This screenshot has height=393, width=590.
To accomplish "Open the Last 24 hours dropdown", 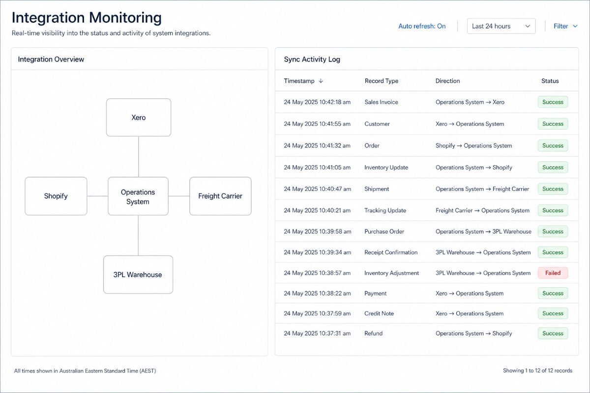I will click(x=501, y=26).
